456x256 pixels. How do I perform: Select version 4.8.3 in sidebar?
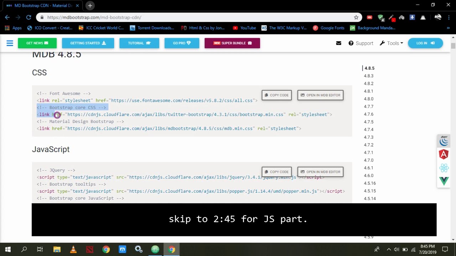[x=368, y=76]
